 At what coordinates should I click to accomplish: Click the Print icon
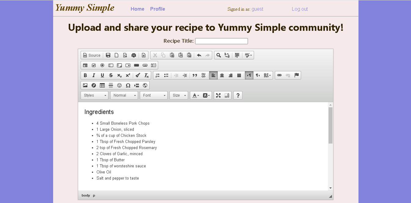point(134,55)
